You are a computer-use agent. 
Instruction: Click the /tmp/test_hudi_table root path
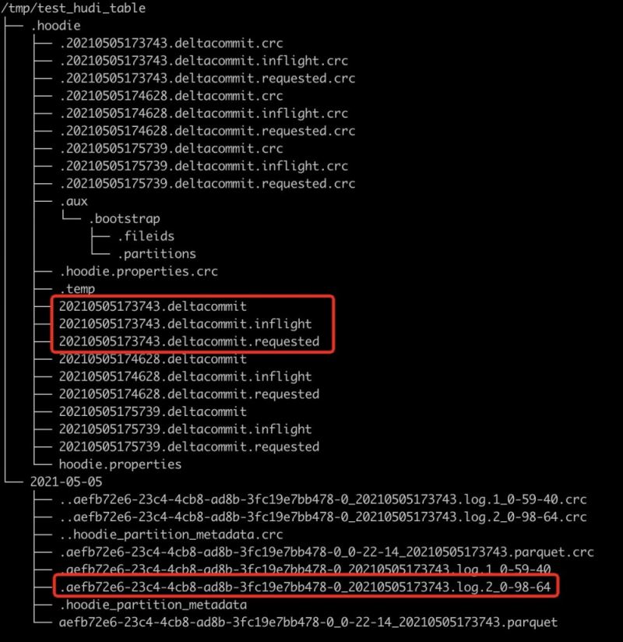pos(73,9)
